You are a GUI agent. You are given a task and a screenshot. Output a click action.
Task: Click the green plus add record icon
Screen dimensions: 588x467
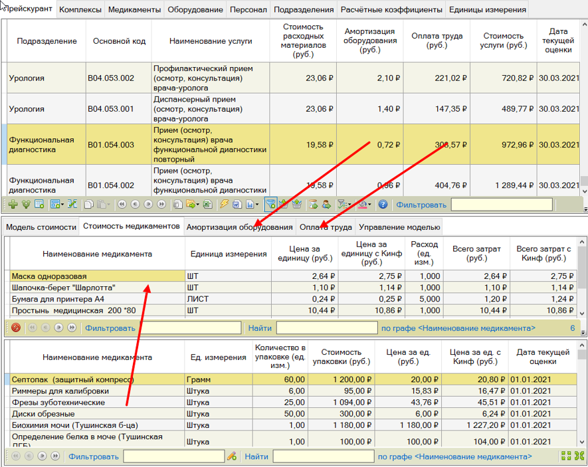(13, 204)
